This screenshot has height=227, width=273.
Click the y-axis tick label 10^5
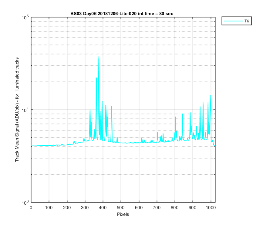pyautogui.click(x=25, y=17)
